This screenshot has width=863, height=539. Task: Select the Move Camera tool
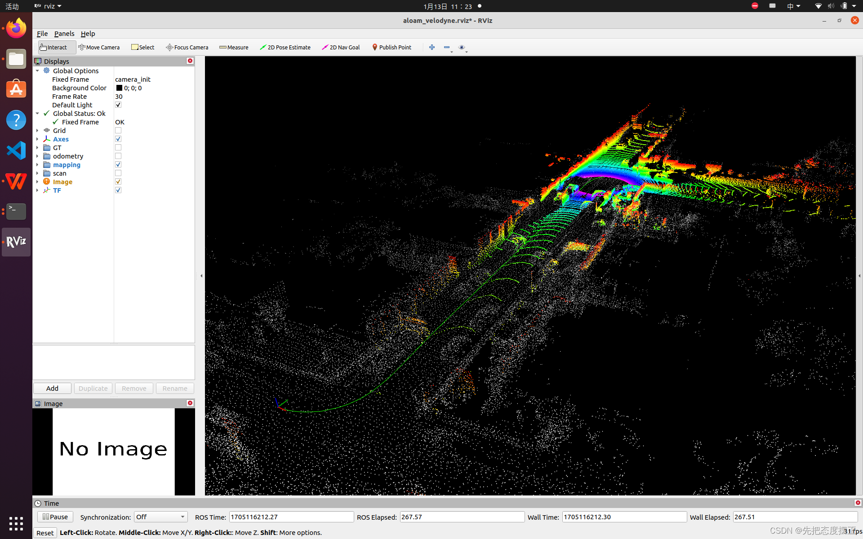[99, 47]
